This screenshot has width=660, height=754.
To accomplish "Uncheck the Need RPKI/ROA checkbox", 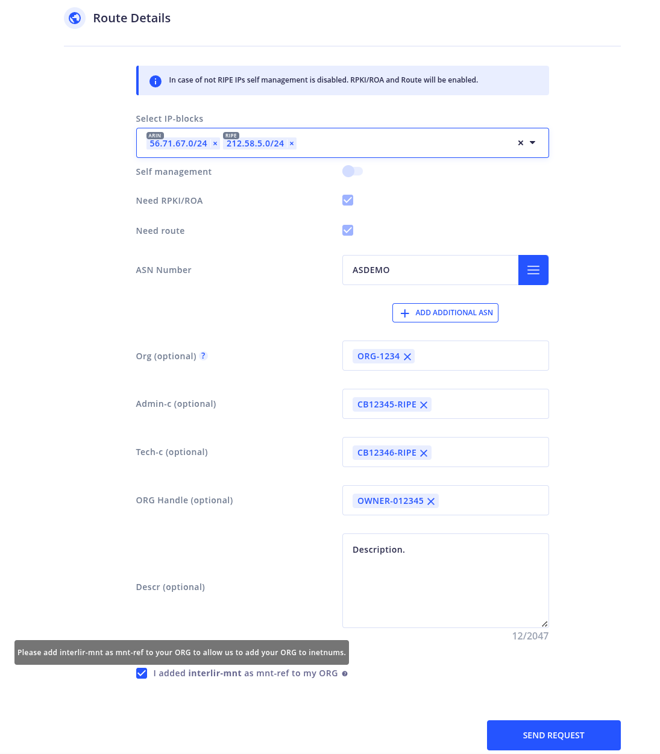I will click(x=348, y=200).
